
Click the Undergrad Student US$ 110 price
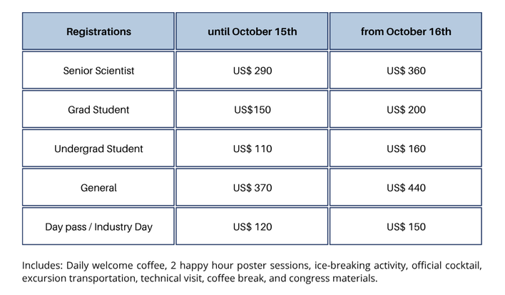[x=252, y=149]
